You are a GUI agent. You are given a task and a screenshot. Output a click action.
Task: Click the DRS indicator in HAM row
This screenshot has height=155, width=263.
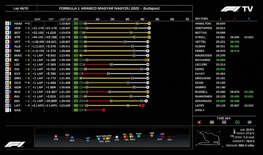pos(76,23)
